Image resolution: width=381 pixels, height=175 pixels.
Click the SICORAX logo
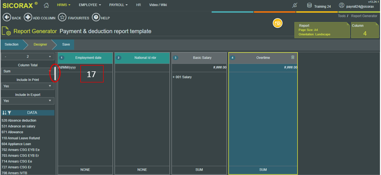click(x=20, y=5)
